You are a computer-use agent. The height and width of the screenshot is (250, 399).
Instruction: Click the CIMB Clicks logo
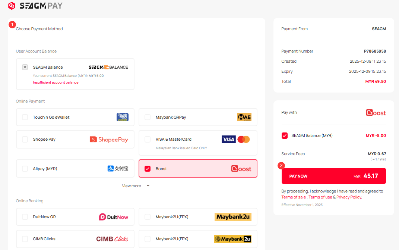coord(112,239)
